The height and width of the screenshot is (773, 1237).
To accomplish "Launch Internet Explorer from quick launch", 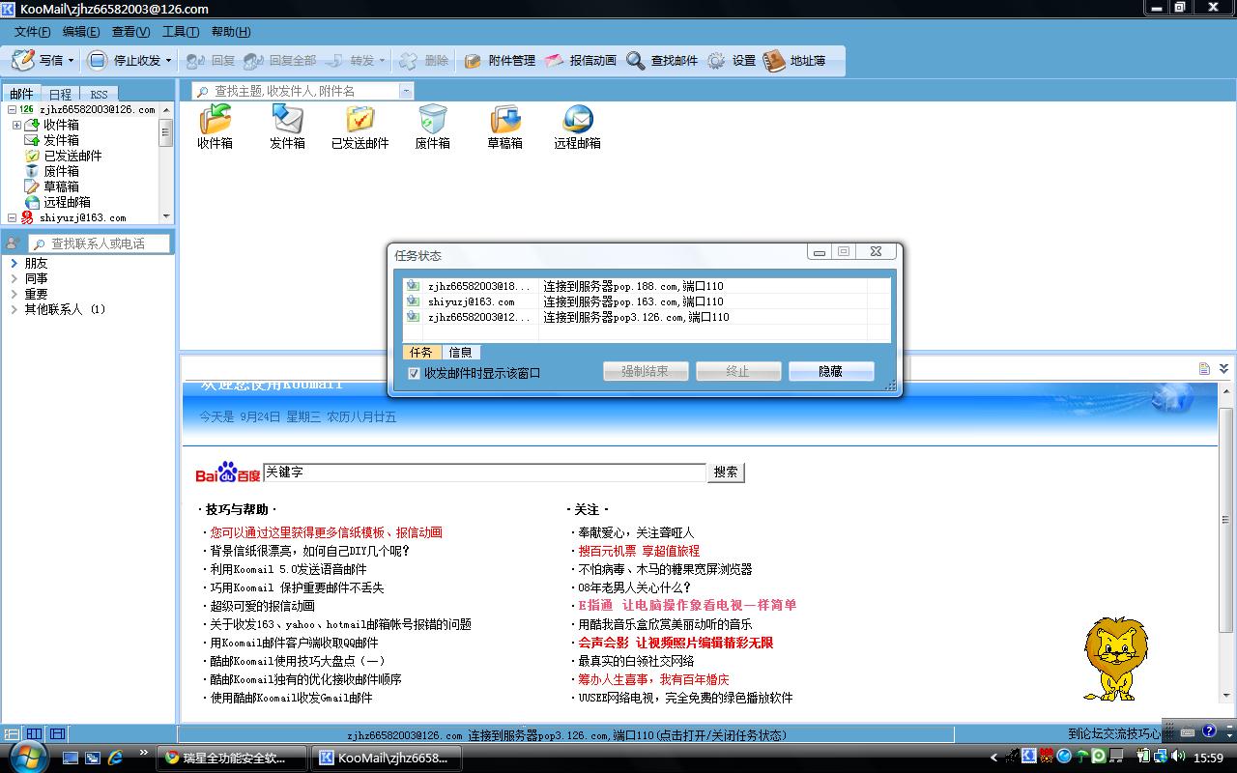I will click(116, 758).
